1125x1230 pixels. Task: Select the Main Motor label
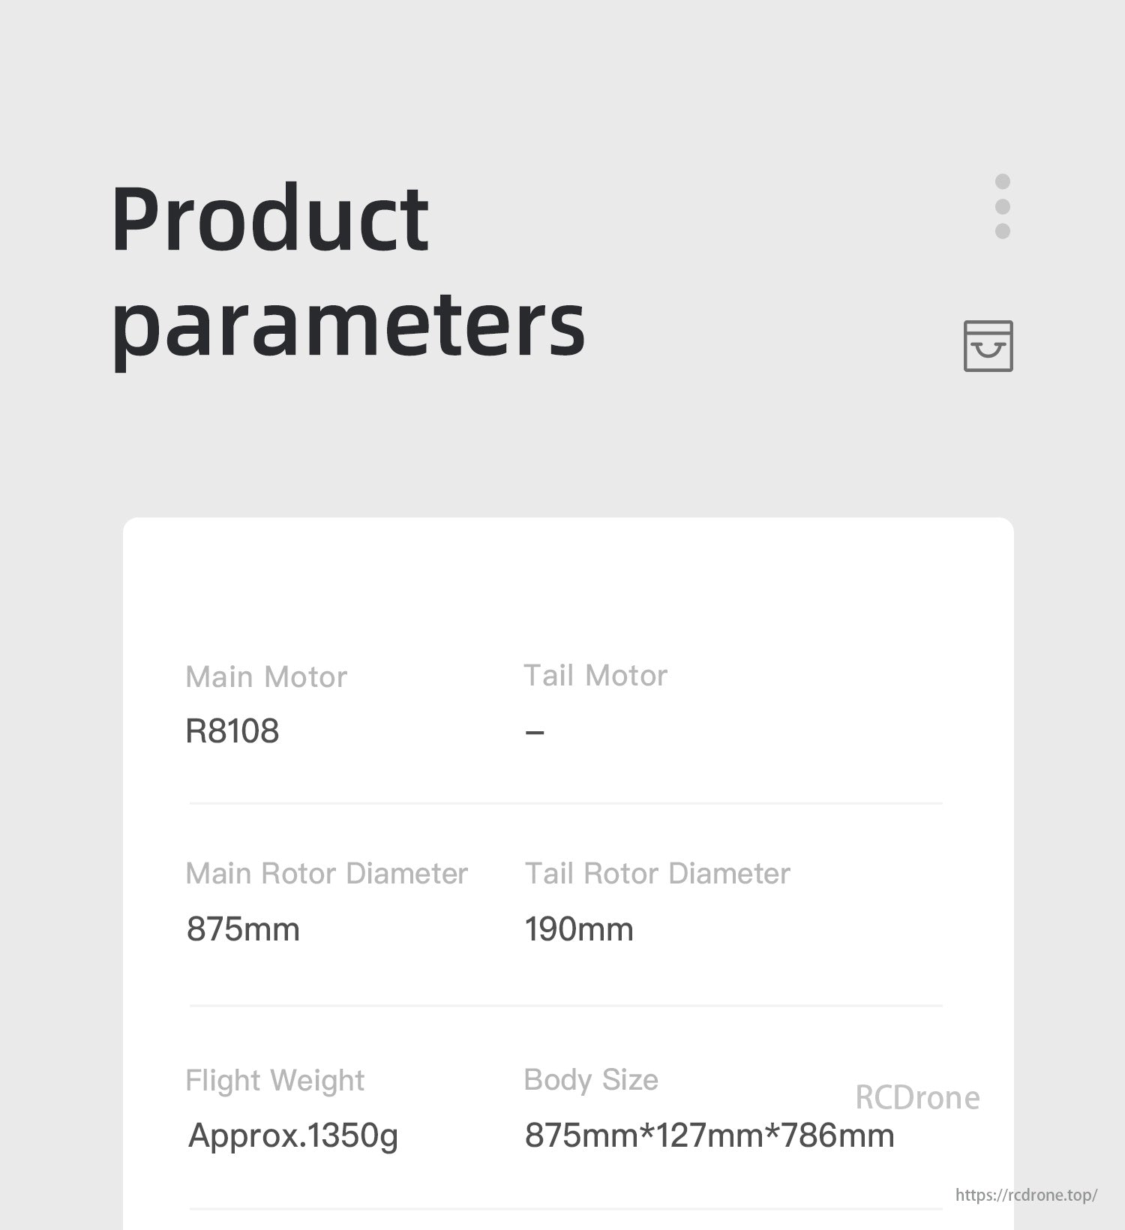[266, 677]
